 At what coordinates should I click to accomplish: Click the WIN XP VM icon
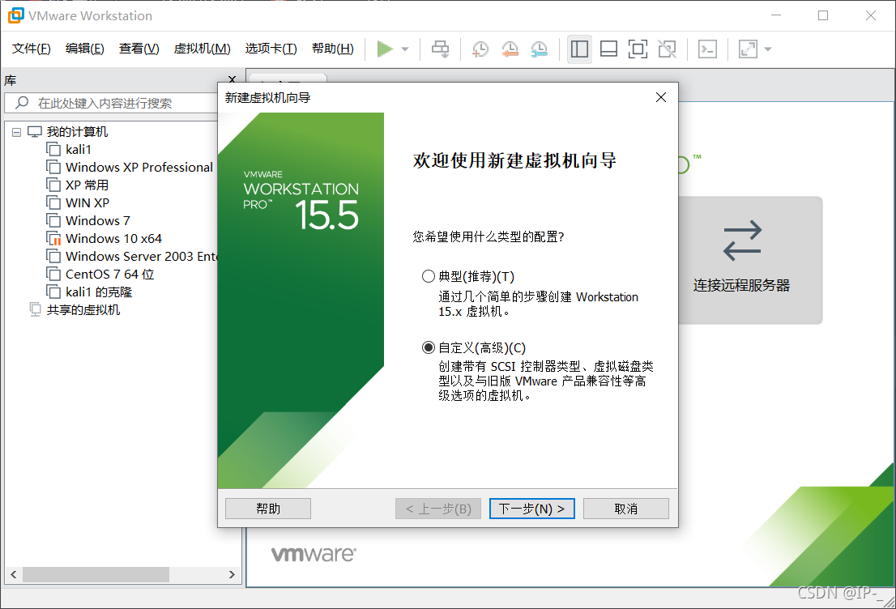click(53, 202)
